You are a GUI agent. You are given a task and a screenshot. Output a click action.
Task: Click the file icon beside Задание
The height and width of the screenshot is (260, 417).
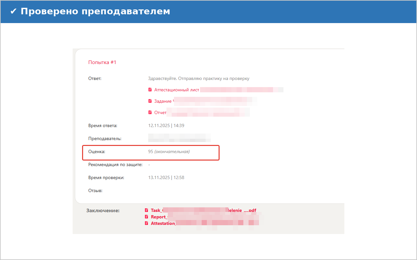point(150,101)
